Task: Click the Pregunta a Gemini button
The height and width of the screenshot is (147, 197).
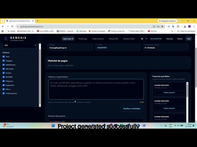Action: pyautogui.click(x=167, y=21)
